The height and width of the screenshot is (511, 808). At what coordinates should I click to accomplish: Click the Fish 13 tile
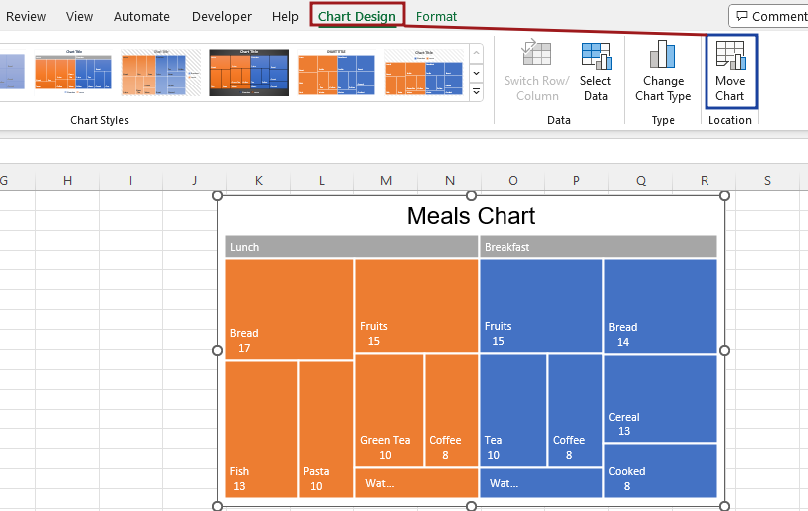click(262, 429)
